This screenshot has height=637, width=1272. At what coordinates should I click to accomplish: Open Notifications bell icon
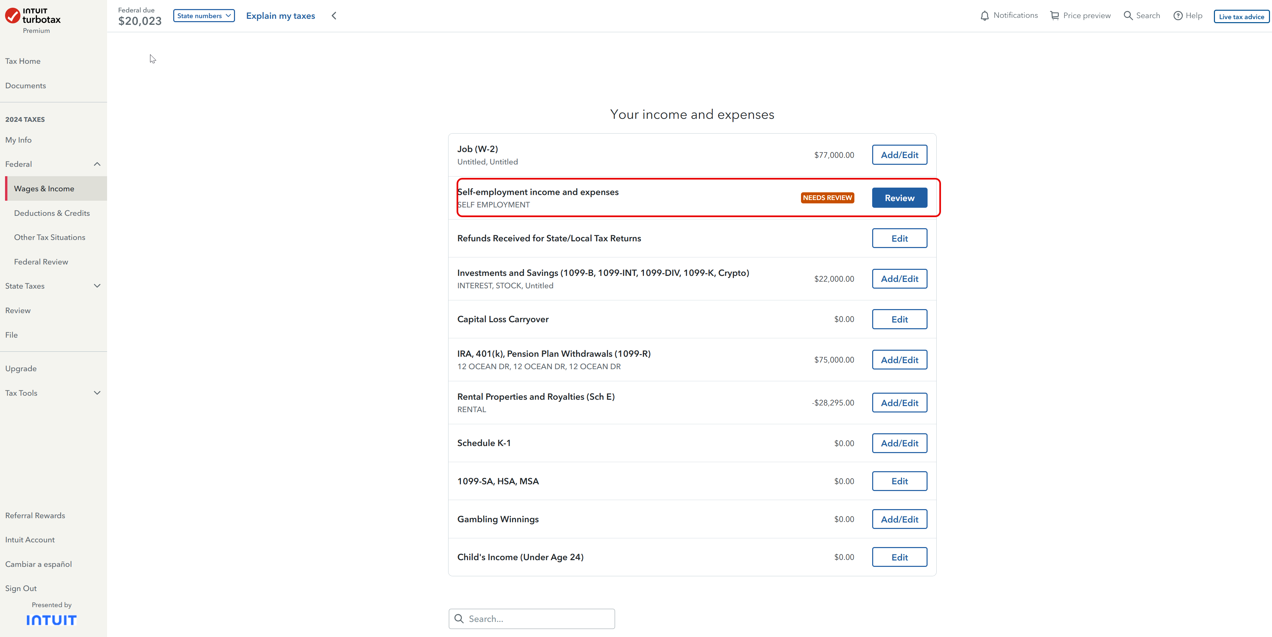[x=984, y=16]
